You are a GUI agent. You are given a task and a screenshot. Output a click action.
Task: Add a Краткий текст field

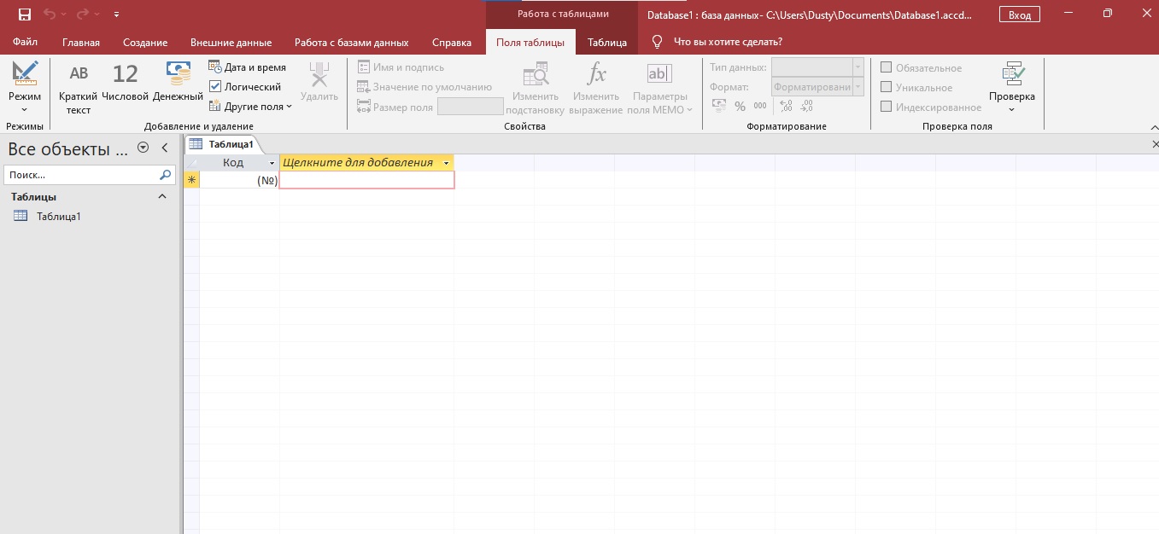(79, 89)
